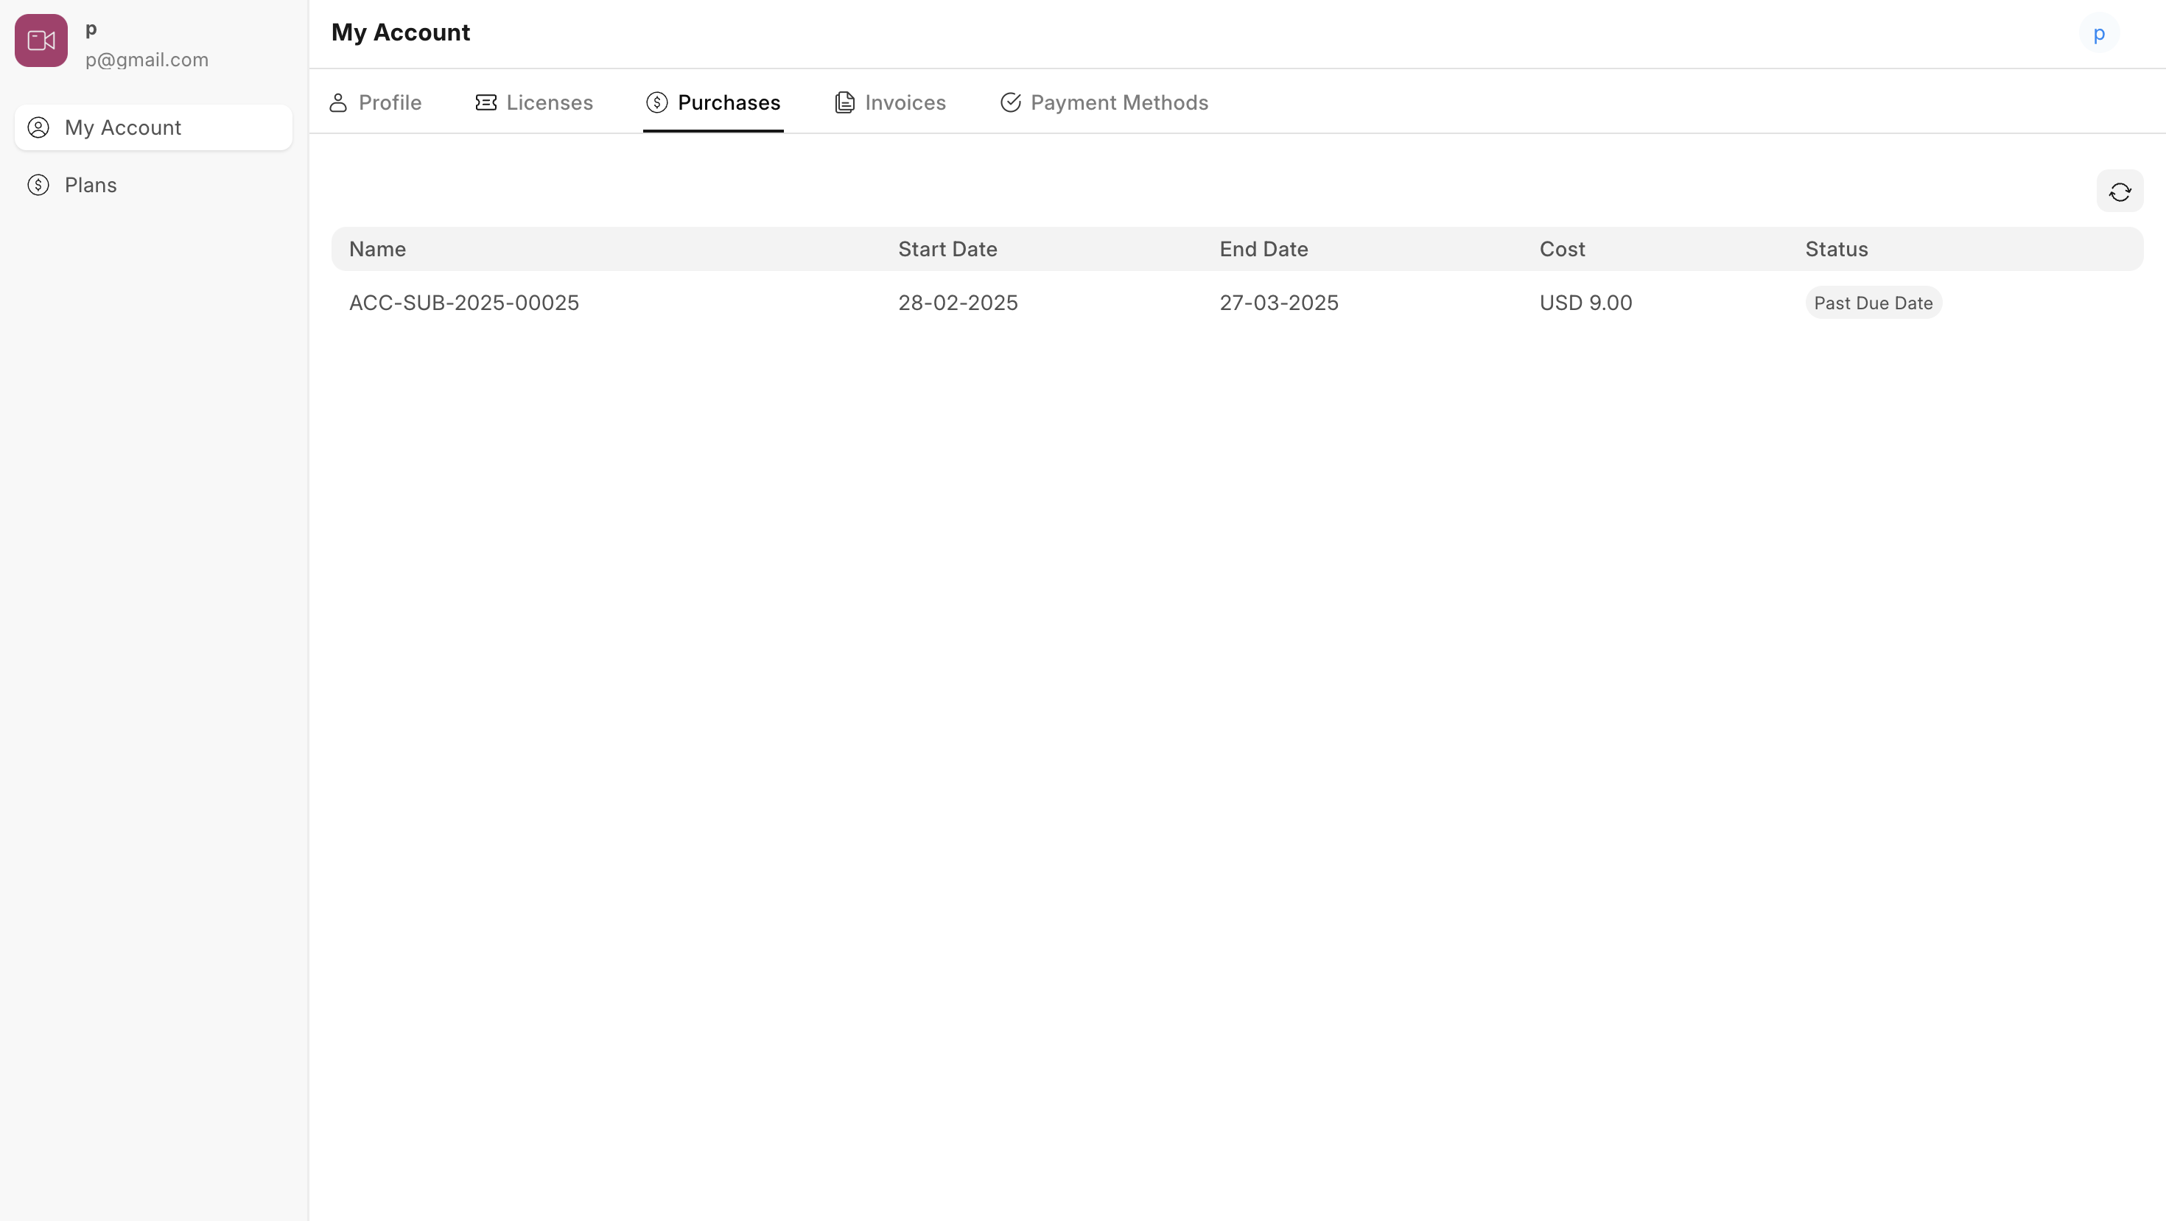The image size is (2166, 1221).
Task: Click the Start Date column header
Action: pyautogui.click(x=947, y=249)
